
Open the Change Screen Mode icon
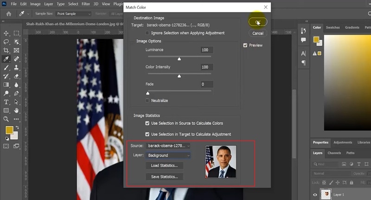pyautogui.click(x=16, y=146)
